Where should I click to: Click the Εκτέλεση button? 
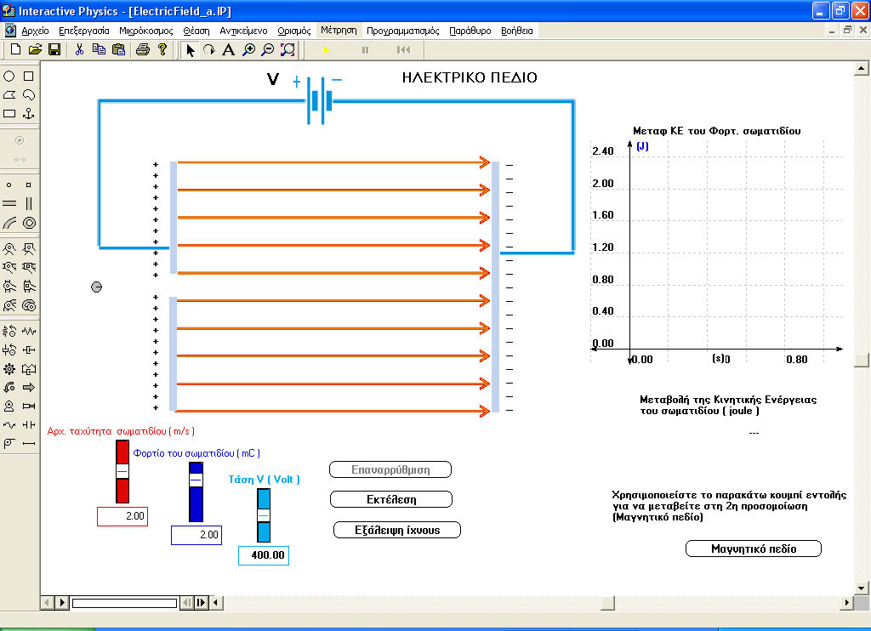[391, 499]
